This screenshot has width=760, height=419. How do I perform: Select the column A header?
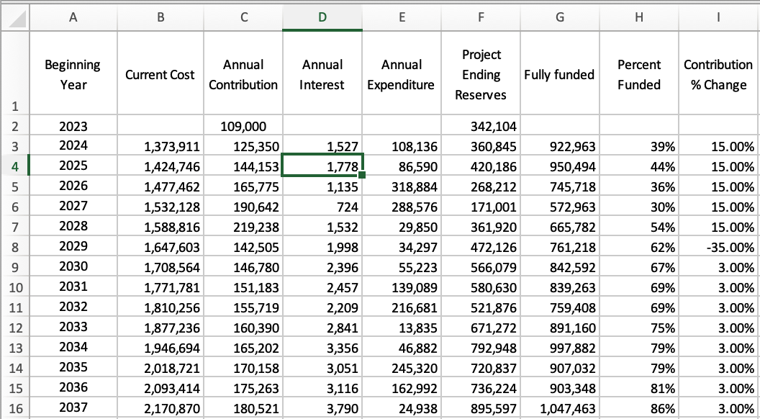[73, 18]
